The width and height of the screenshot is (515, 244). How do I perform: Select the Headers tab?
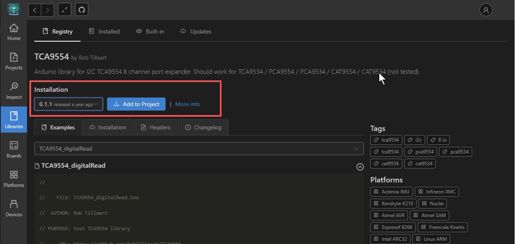(x=155, y=127)
